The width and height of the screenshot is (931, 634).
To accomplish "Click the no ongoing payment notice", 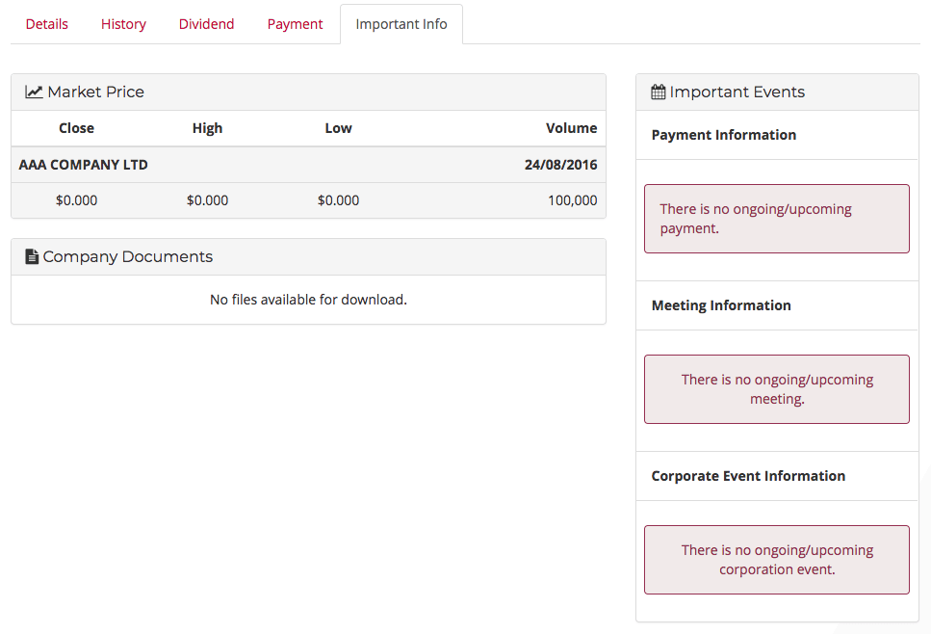I will pos(777,219).
